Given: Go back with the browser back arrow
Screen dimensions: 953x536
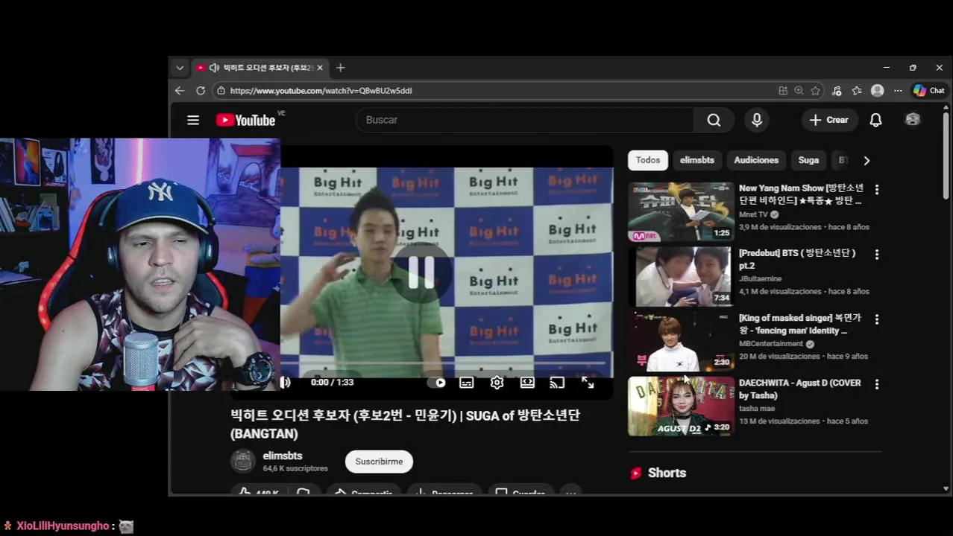Looking at the screenshot, I should (x=180, y=91).
